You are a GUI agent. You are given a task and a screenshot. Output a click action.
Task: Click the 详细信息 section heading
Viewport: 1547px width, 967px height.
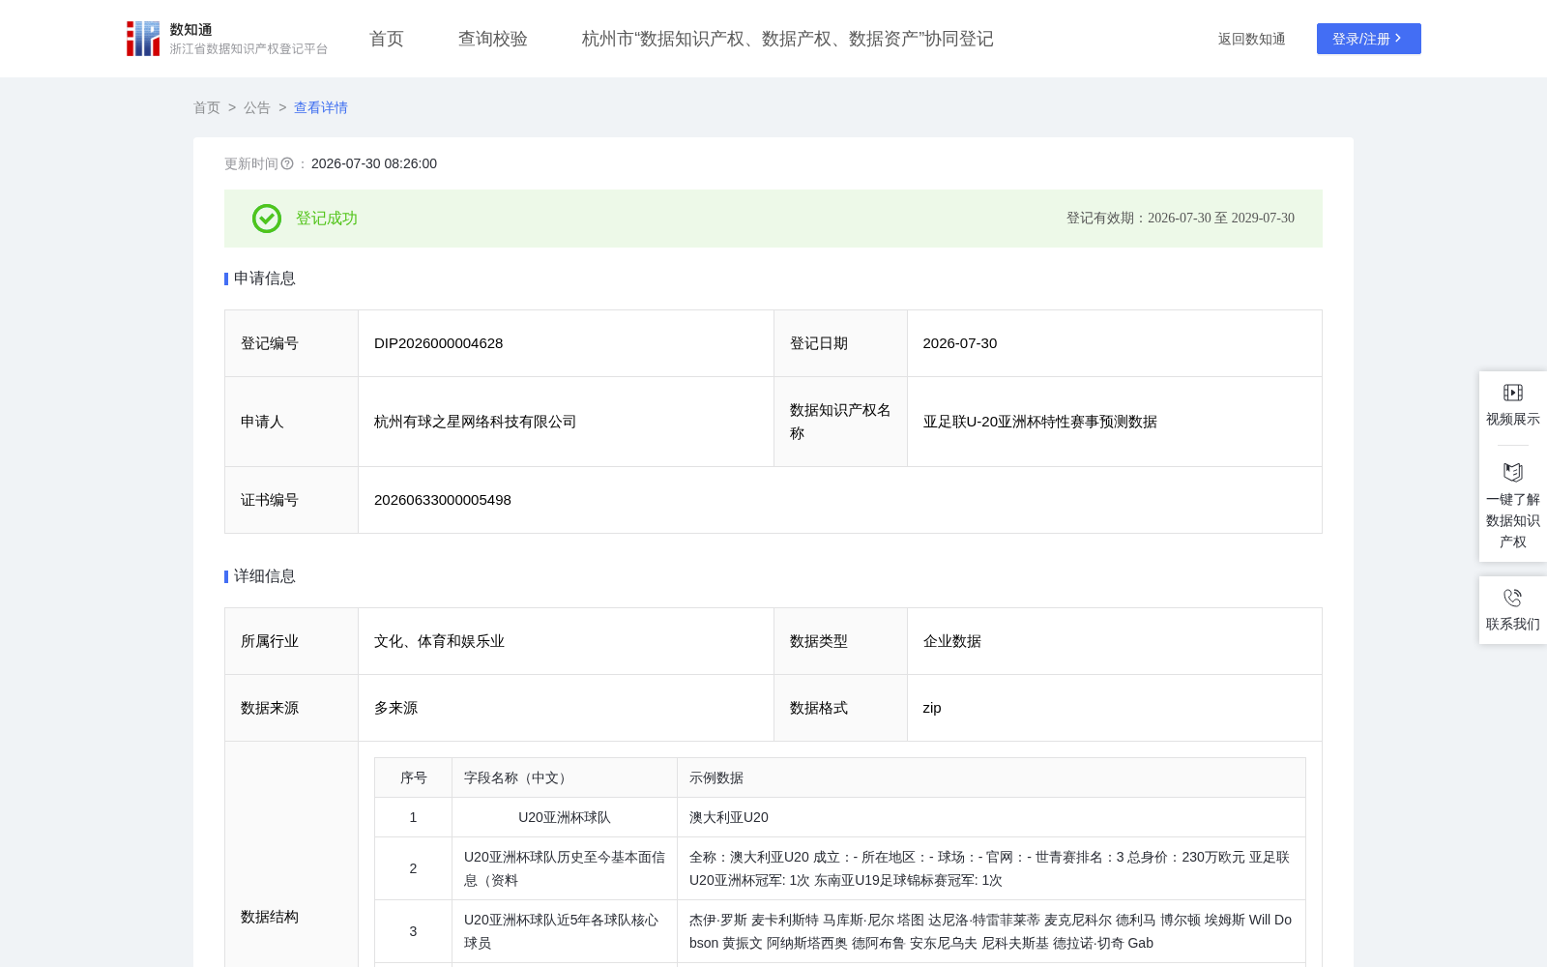tap(265, 576)
